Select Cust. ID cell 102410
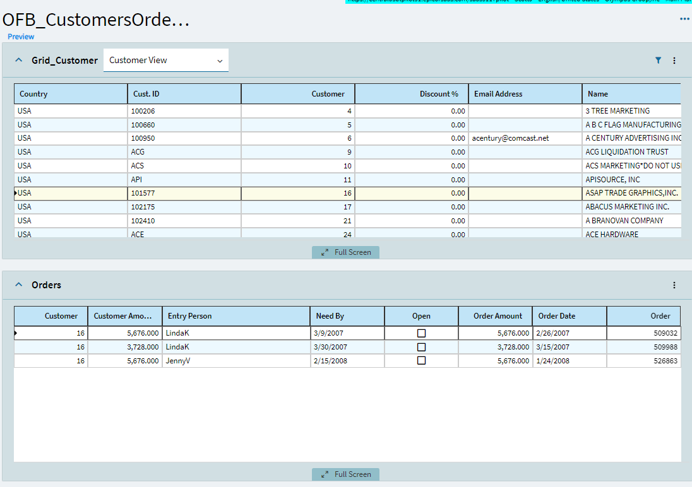The image size is (692, 487). pos(184,221)
